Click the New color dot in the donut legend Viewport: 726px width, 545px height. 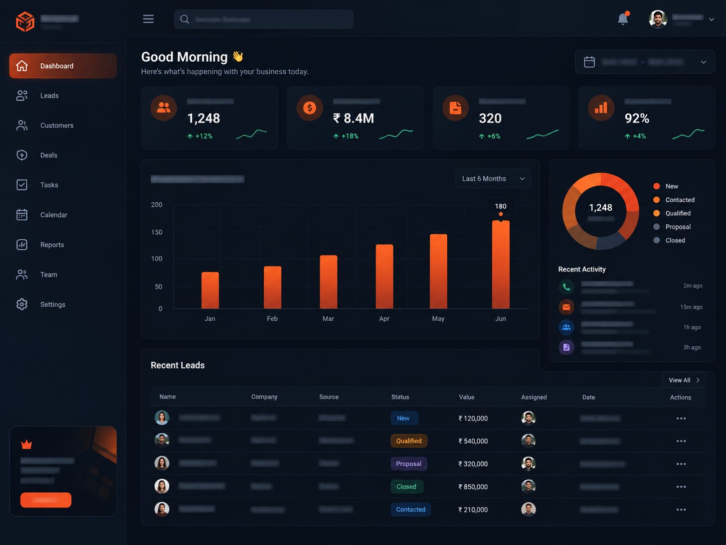[x=656, y=186]
